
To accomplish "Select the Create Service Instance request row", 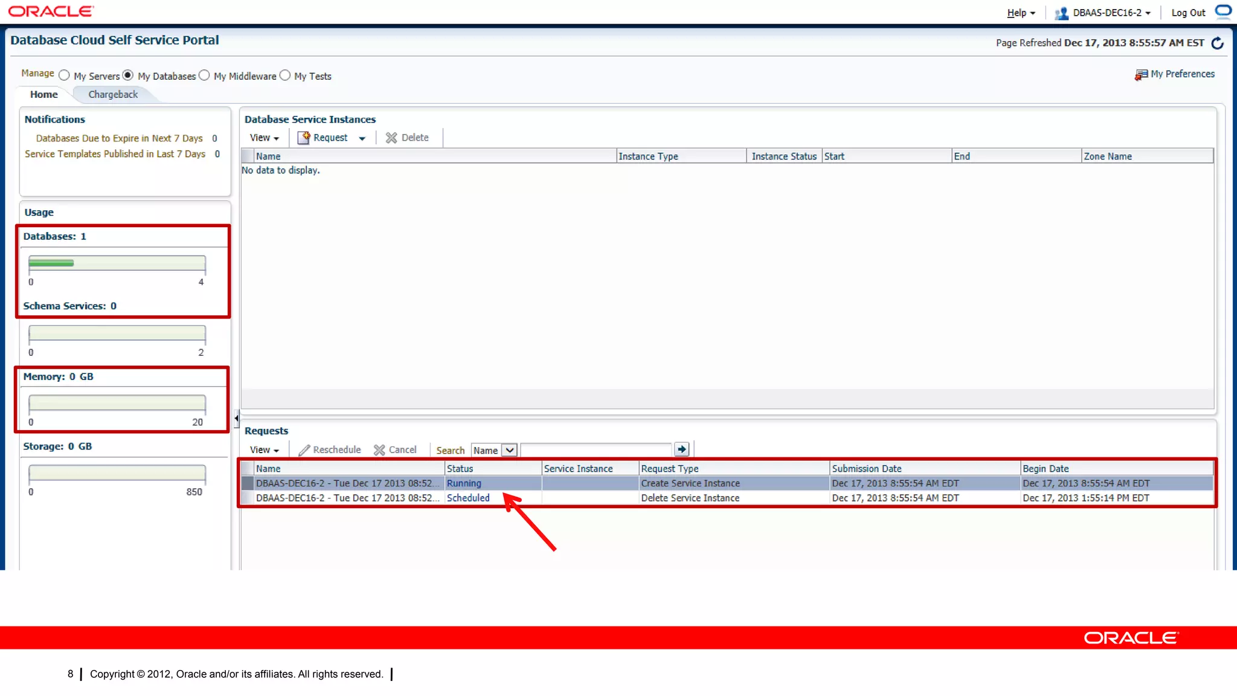I will (x=727, y=483).
